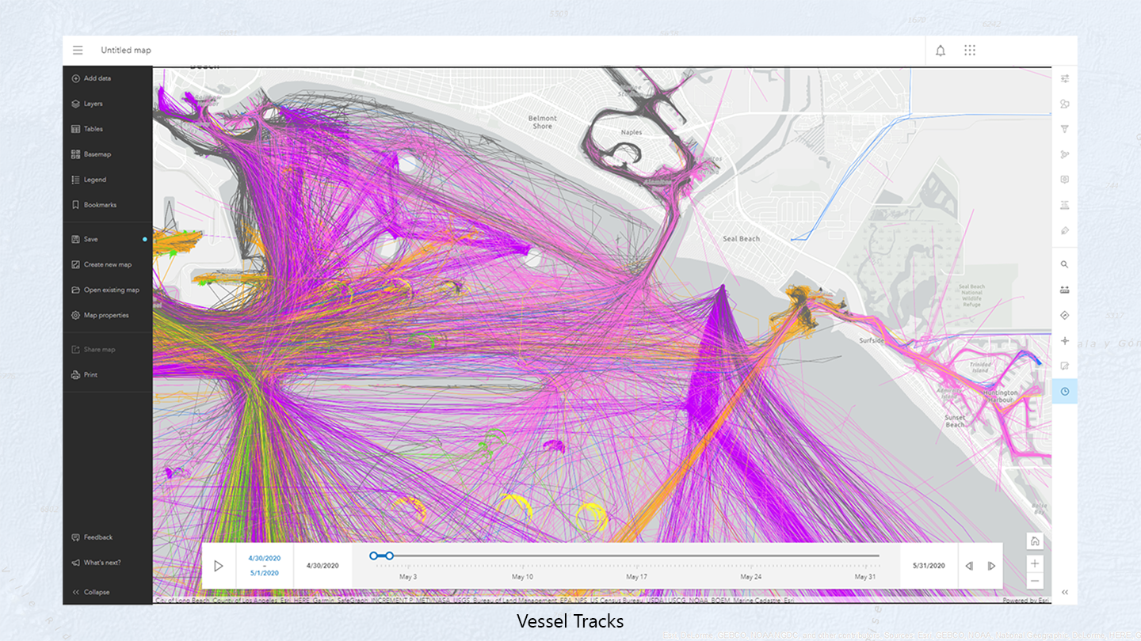Open the app launcher grid
This screenshot has width=1141, height=641.
click(969, 50)
